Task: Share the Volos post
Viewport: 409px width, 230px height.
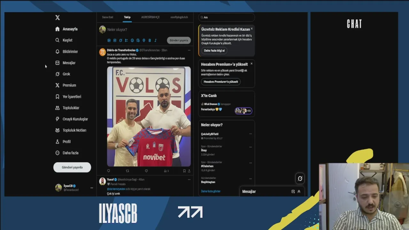Action: coord(189,171)
